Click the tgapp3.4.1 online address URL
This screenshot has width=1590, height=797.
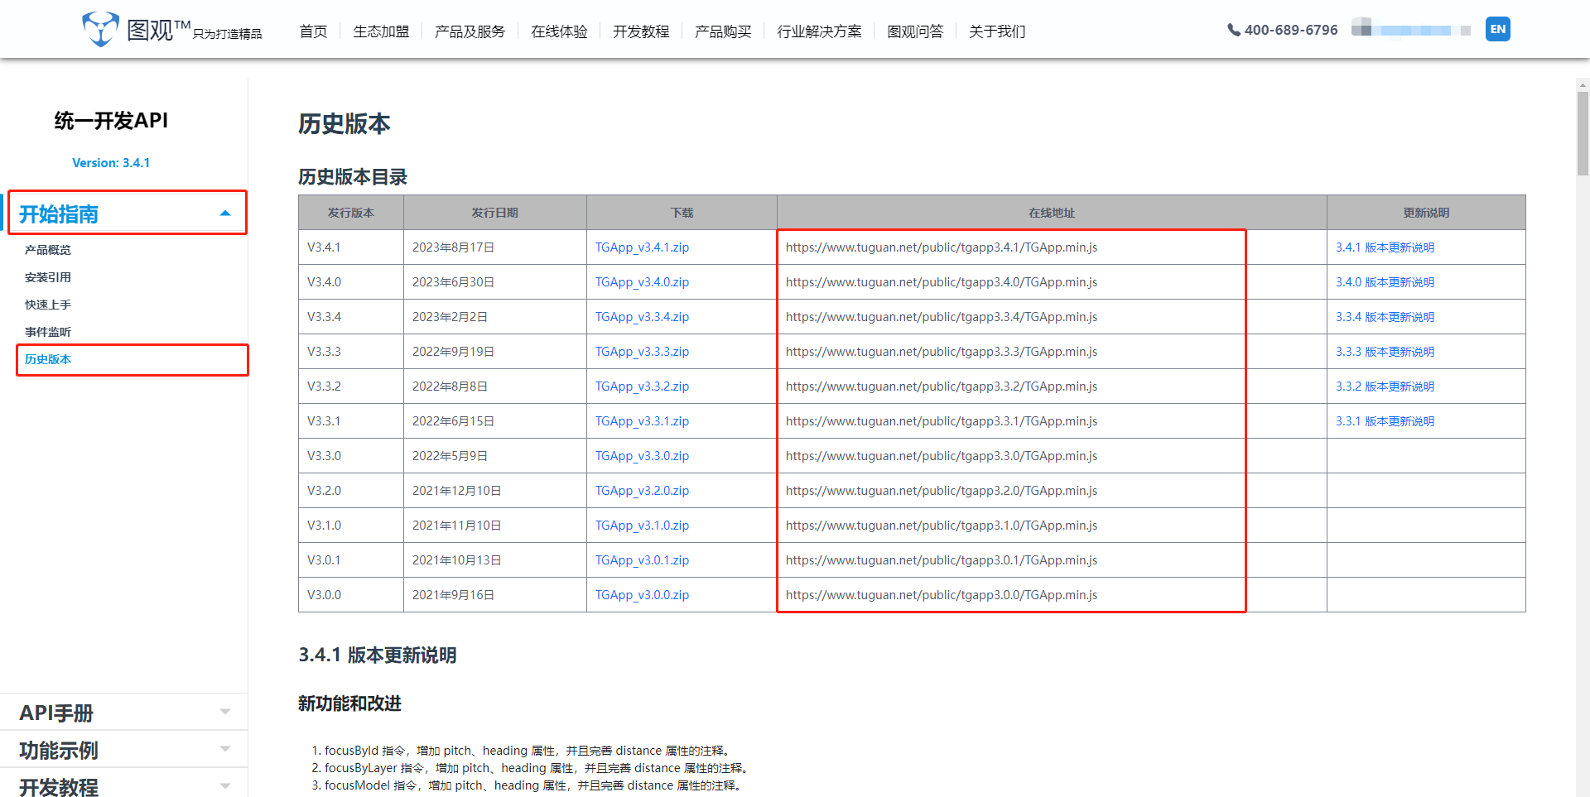[x=942, y=247]
